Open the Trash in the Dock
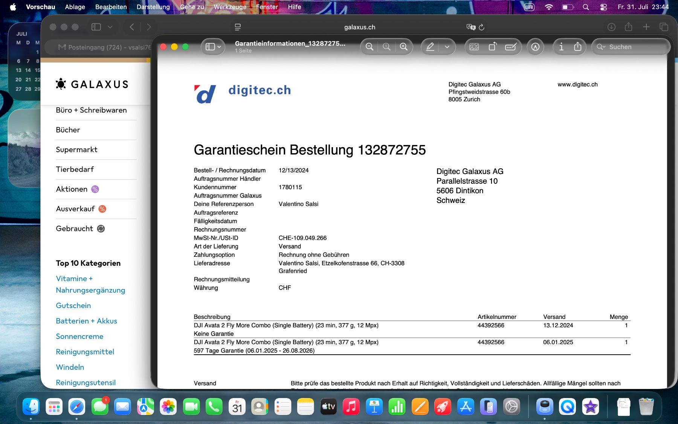Viewport: 678px width, 424px height. tap(646, 407)
